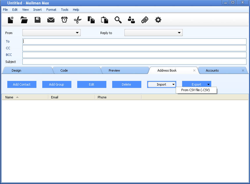This screenshot has width=250, height=184.
Task: Open the Tools menu
Action: [x=65, y=10]
